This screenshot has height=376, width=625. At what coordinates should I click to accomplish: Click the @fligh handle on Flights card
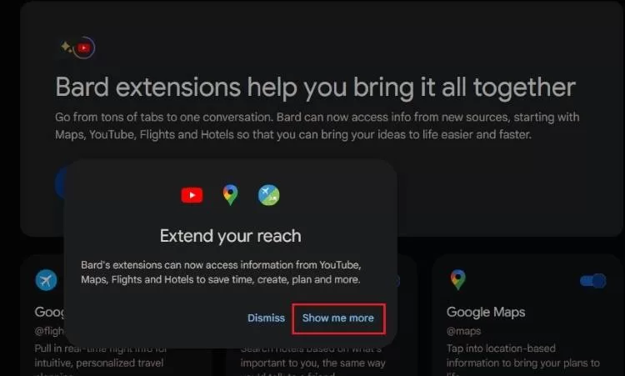[49, 331]
